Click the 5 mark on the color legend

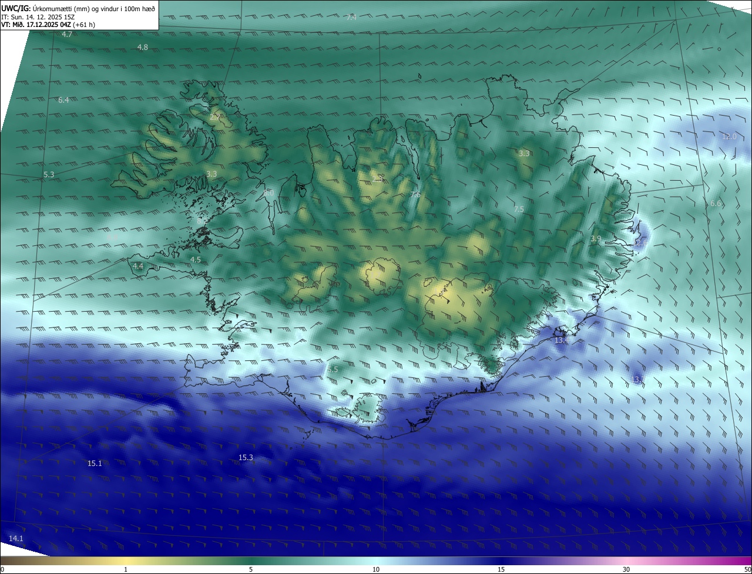(251, 569)
